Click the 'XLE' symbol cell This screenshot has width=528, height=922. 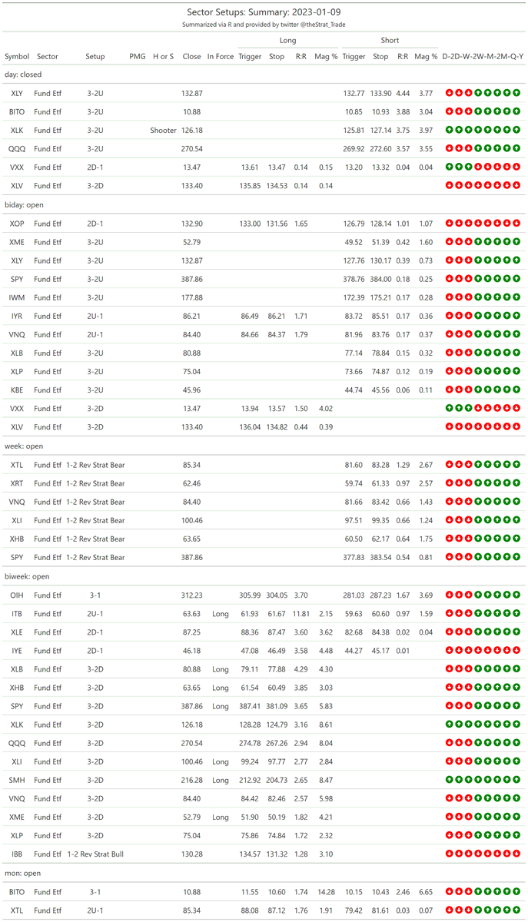click(17, 632)
